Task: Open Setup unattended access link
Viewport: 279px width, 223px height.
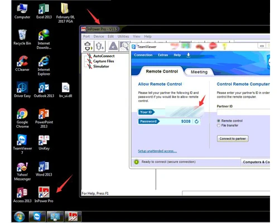Action: (x=157, y=151)
